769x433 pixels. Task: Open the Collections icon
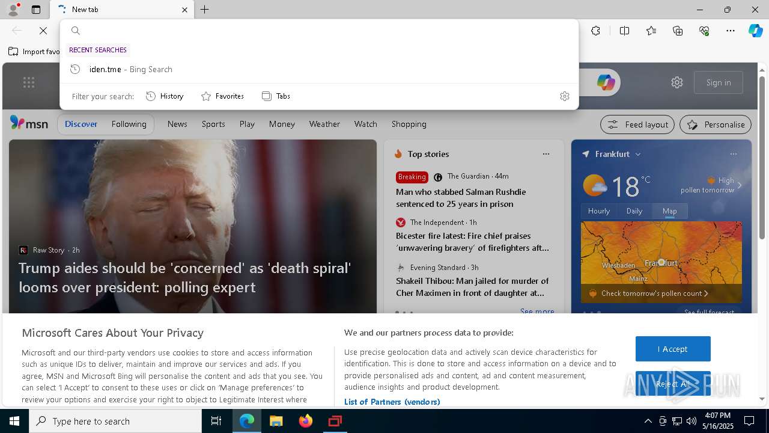pyautogui.click(x=678, y=31)
